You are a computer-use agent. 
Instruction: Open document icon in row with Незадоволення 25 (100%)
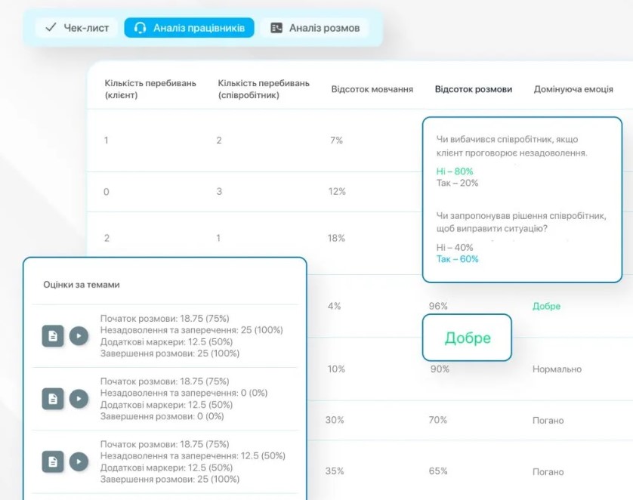(53, 336)
